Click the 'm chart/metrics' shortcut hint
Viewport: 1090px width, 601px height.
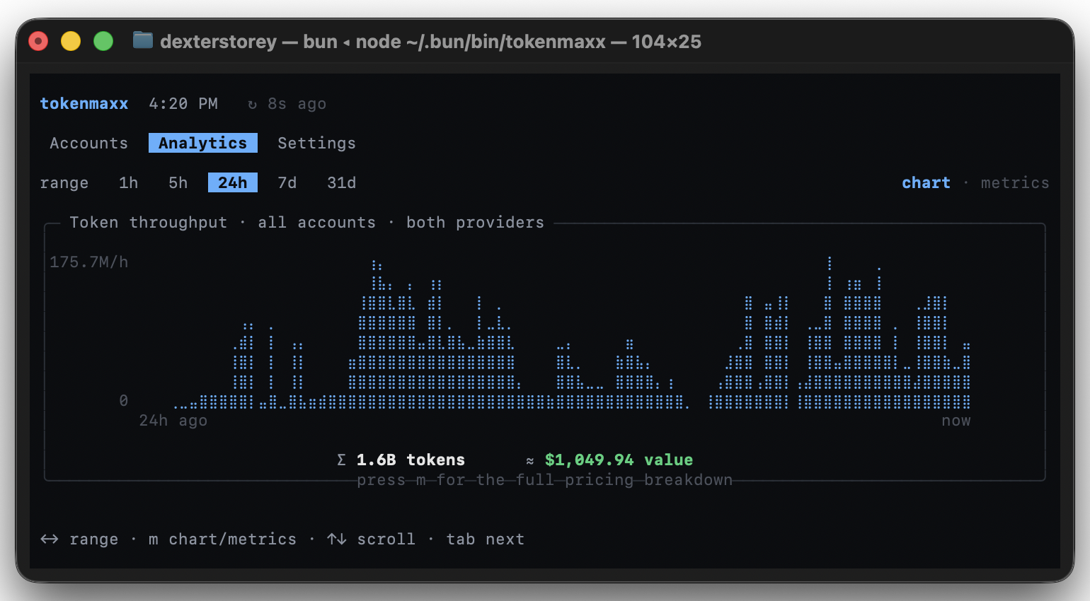pyautogui.click(x=222, y=539)
